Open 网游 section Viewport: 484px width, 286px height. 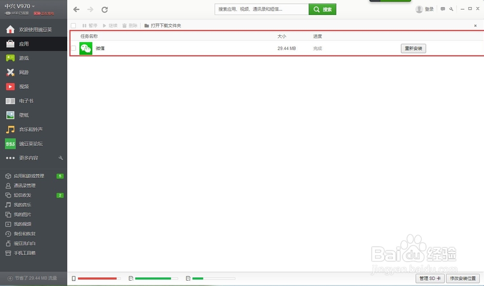point(34,72)
